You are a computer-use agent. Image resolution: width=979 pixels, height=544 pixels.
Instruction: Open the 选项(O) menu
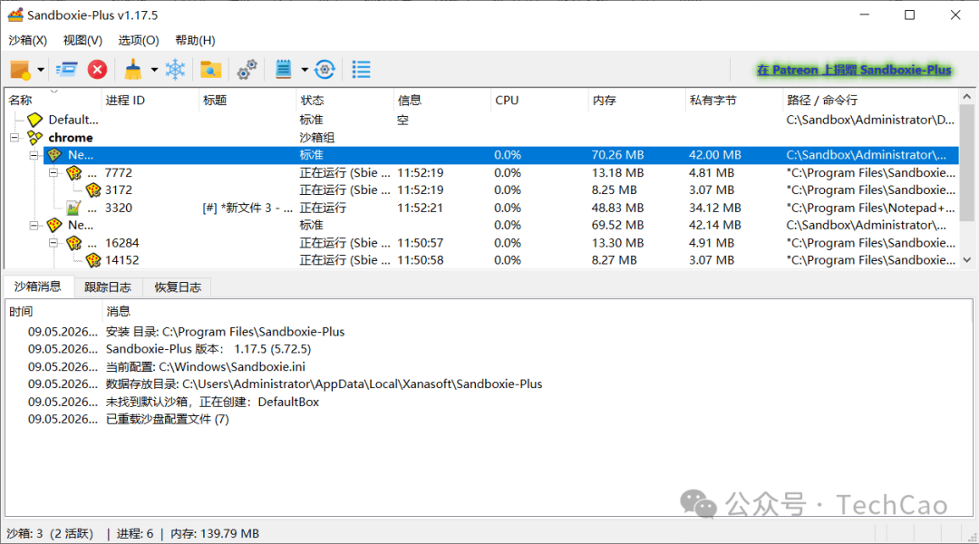(x=139, y=40)
